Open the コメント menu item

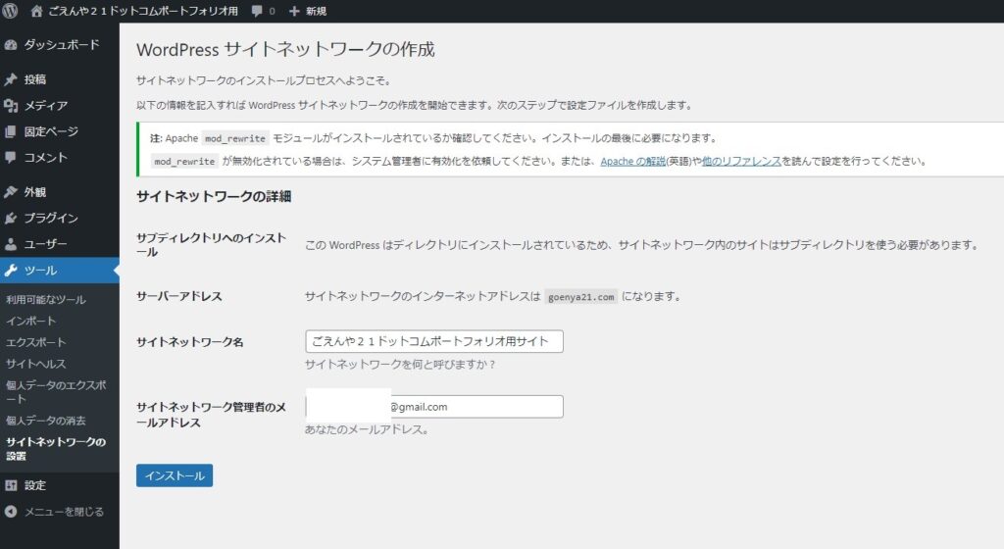click(60, 158)
